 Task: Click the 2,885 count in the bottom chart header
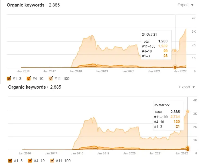[55, 87]
